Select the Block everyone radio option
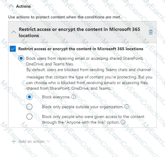This screenshot has width=165, height=157. tap(29, 97)
